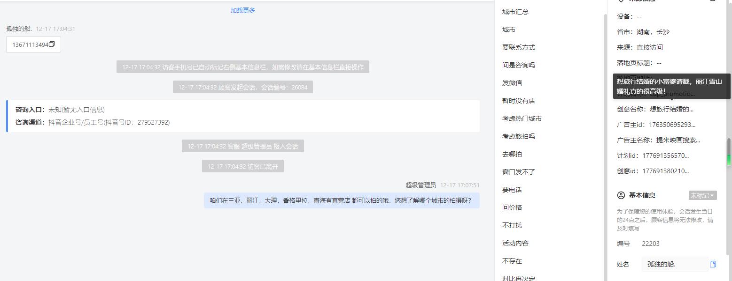The image size is (732, 281).
Task: Click the 计划id value 177691356570...
Action: point(666,155)
